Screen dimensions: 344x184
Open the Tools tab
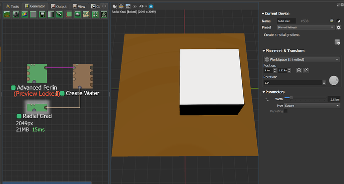[x=13, y=6]
